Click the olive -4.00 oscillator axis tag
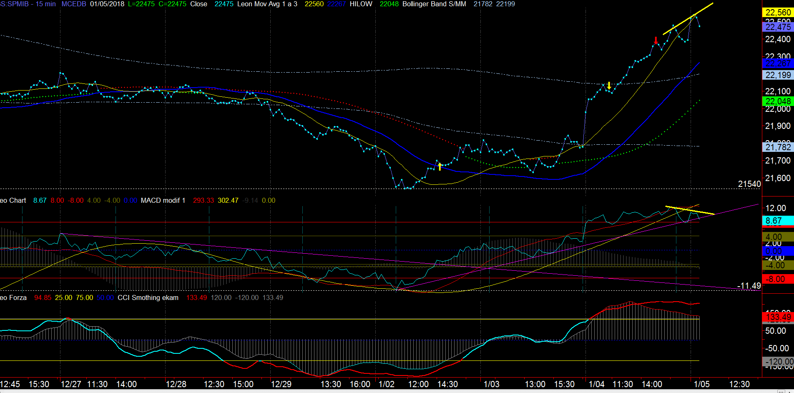The width and height of the screenshot is (794, 393). click(778, 265)
